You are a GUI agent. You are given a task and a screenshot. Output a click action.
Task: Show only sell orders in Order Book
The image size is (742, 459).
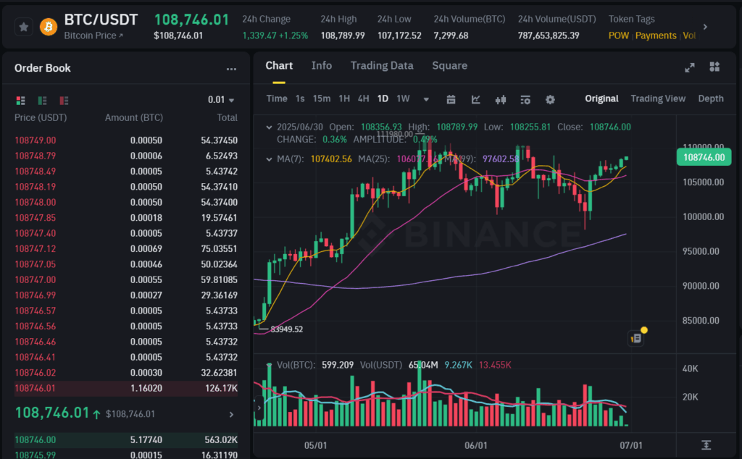click(64, 100)
